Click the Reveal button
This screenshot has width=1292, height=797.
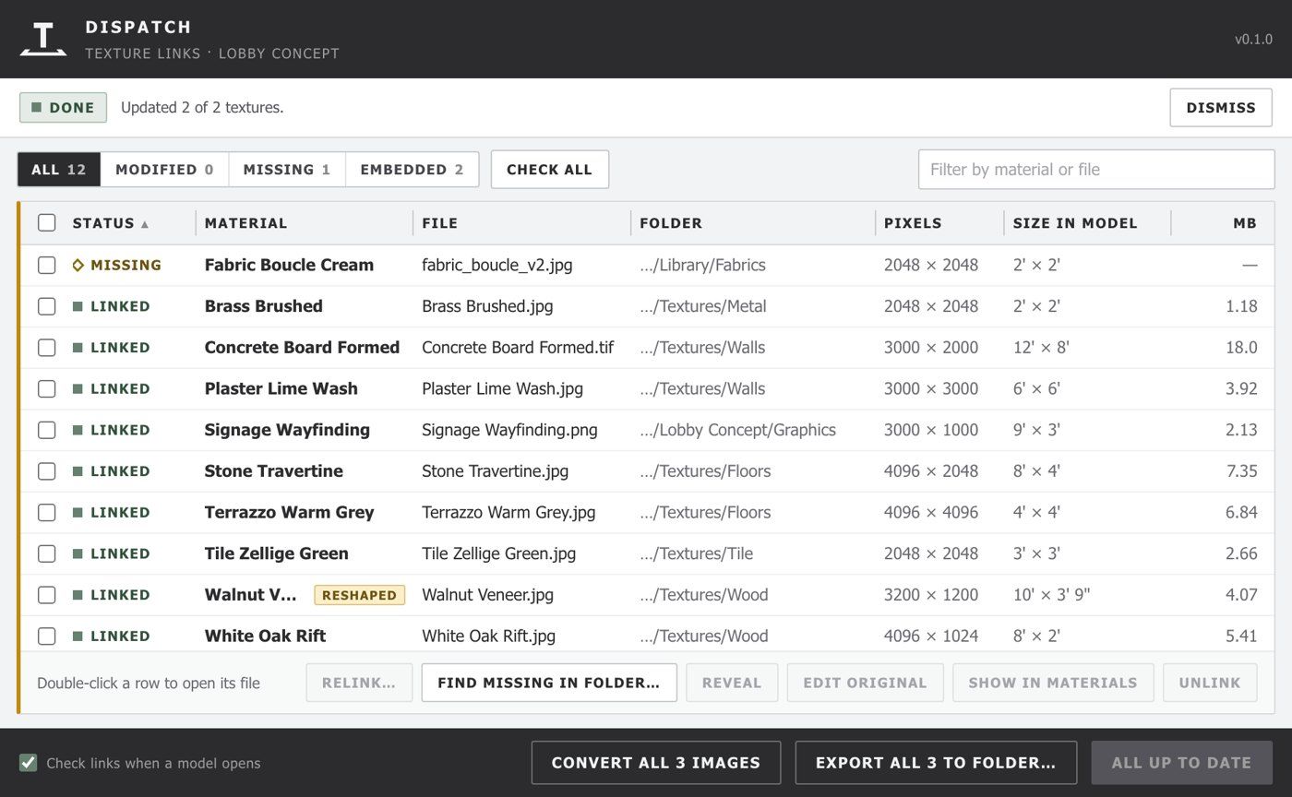(732, 684)
